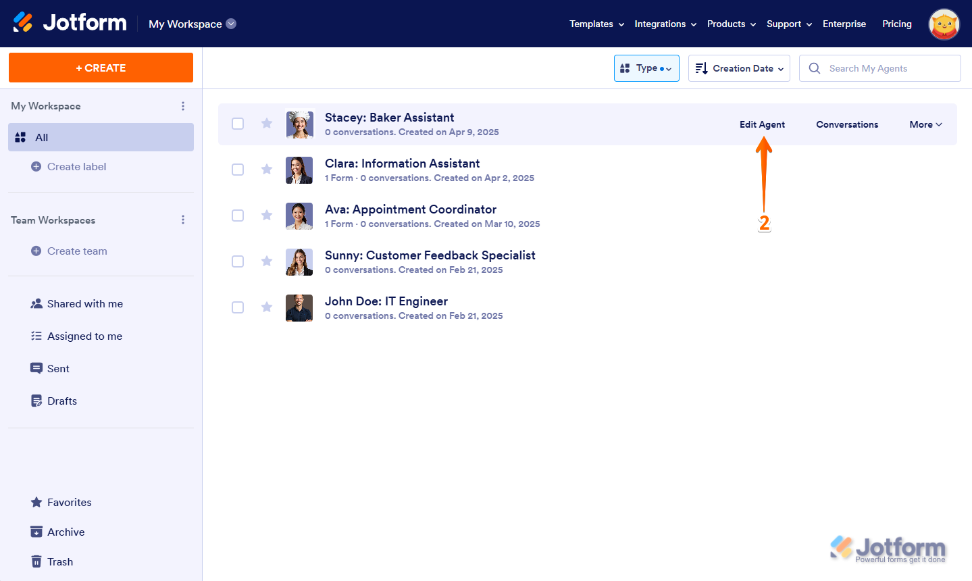Open the Integrations menu
The height and width of the screenshot is (581, 972).
click(x=665, y=24)
